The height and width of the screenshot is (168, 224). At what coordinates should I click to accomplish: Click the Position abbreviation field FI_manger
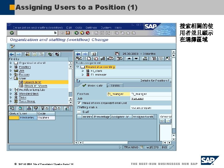[x=119, y=94]
